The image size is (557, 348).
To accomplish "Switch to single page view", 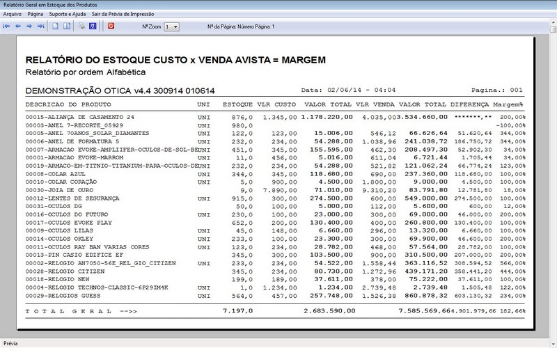I will 55,26.
